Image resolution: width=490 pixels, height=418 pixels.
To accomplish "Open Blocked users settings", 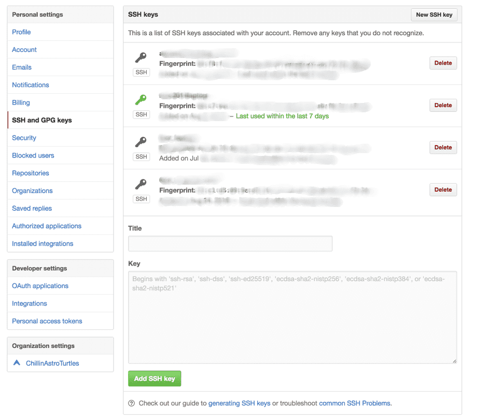I will coord(33,155).
